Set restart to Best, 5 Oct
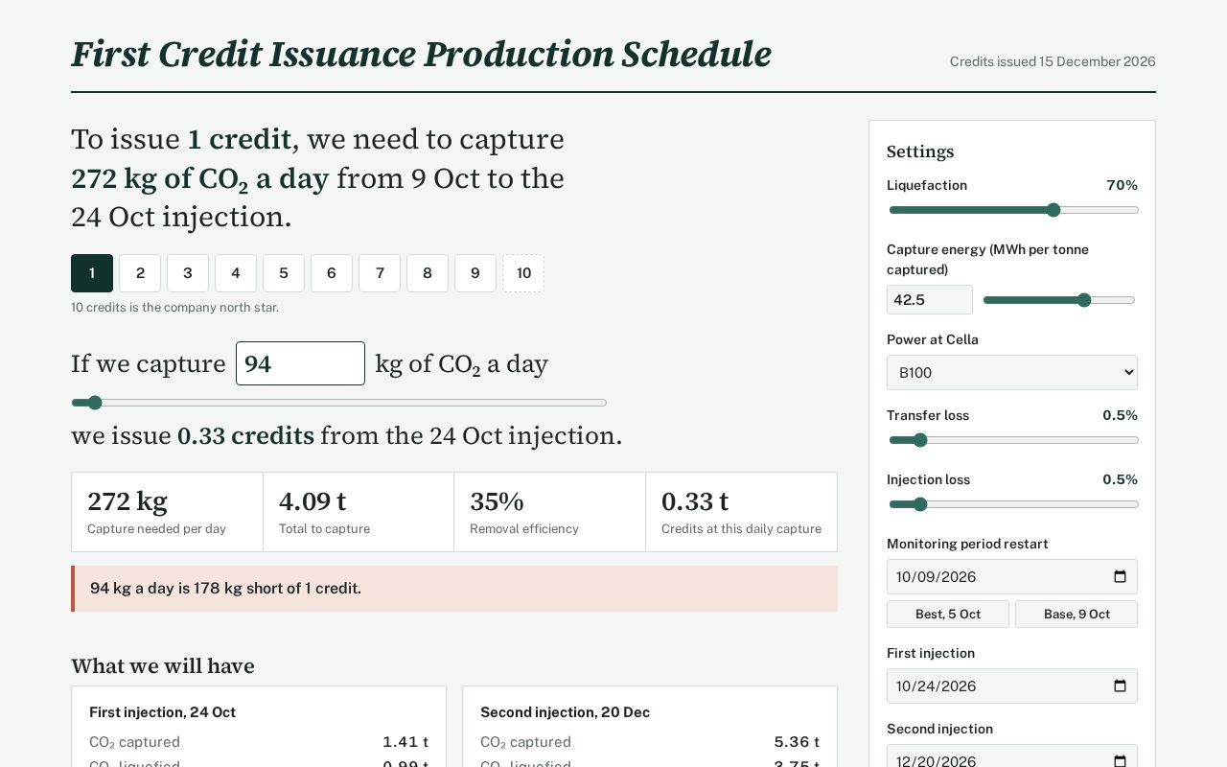Image resolution: width=1227 pixels, height=767 pixels. pos(948,614)
